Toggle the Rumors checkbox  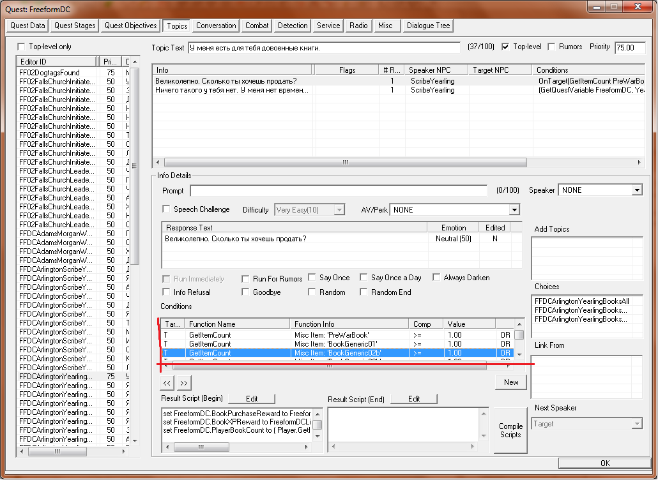[551, 47]
